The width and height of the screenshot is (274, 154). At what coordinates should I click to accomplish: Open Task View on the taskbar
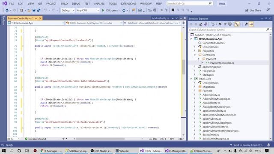(27, 151)
